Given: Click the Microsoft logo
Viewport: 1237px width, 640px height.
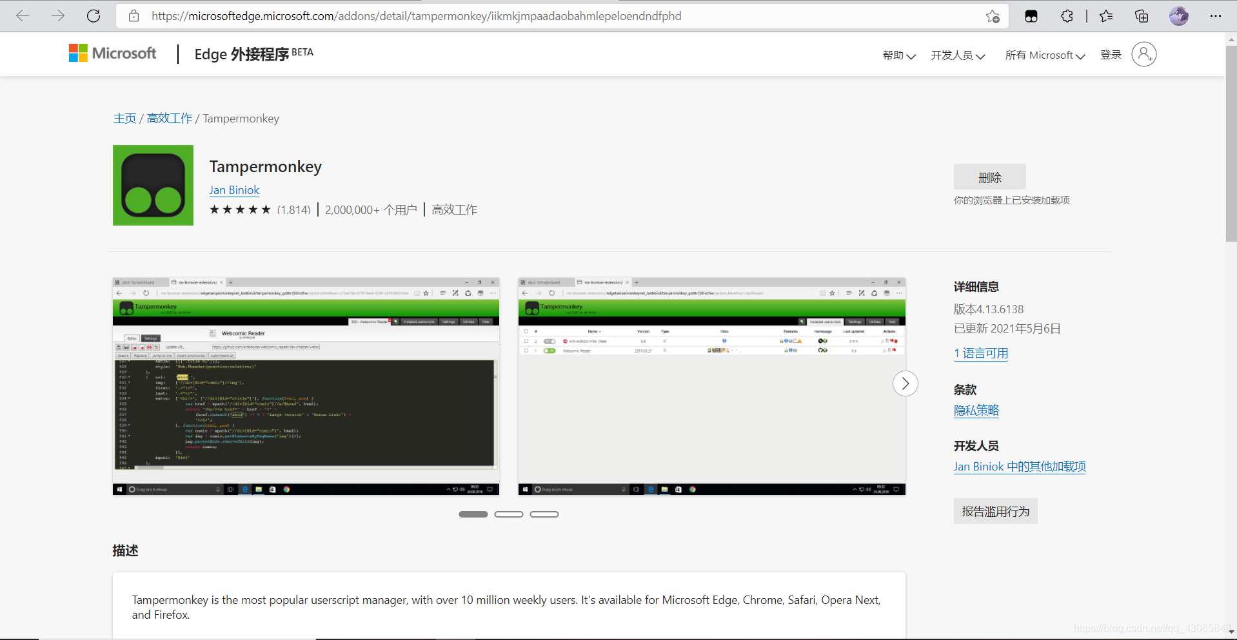Looking at the screenshot, I should point(112,53).
